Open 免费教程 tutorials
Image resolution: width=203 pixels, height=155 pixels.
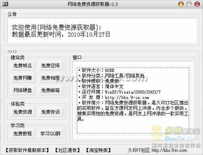point(23,133)
